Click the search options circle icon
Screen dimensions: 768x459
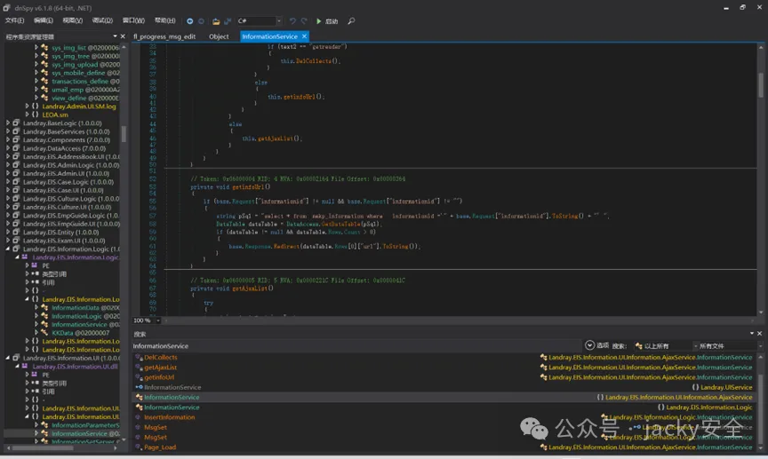589,345
